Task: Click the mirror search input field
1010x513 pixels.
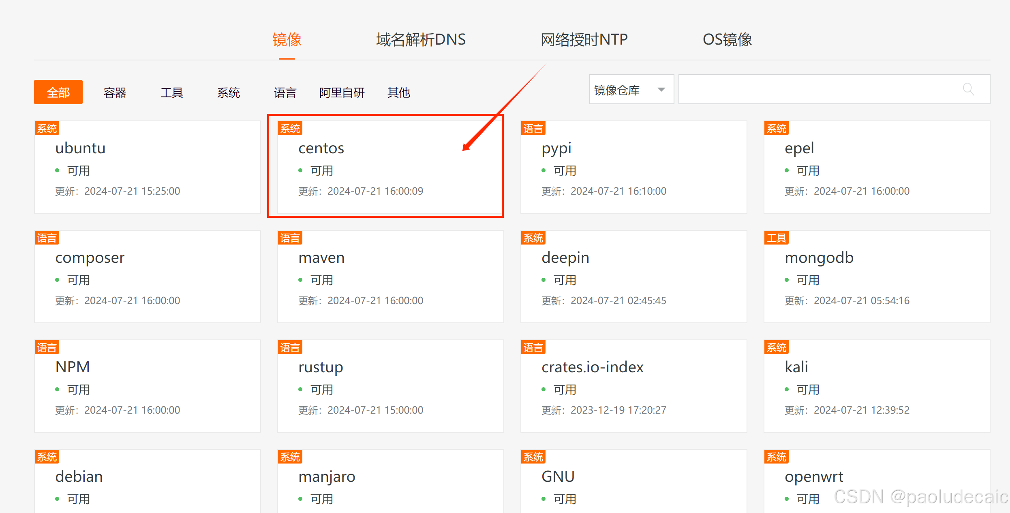Action: 834,89
